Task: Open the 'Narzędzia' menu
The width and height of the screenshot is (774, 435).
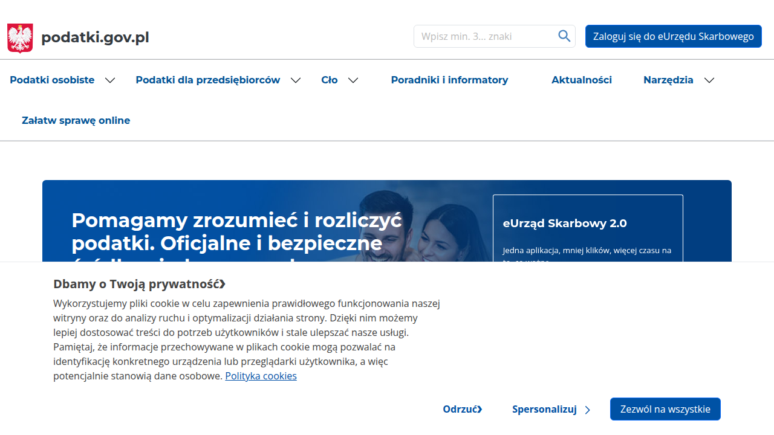Action: [x=668, y=80]
